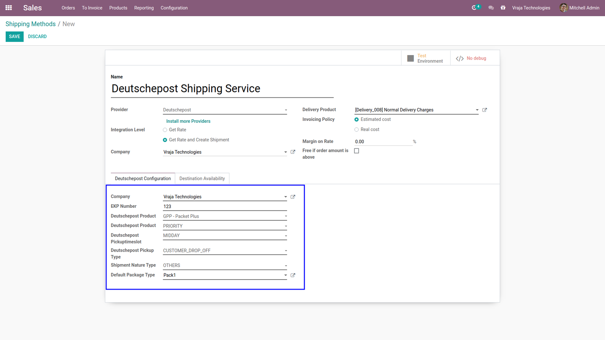Enable Free if order amount is above
The height and width of the screenshot is (340, 605).
(x=357, y=151)
